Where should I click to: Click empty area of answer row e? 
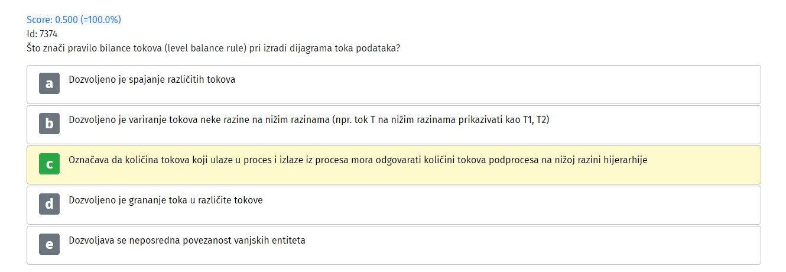click(x=532, y=245)
